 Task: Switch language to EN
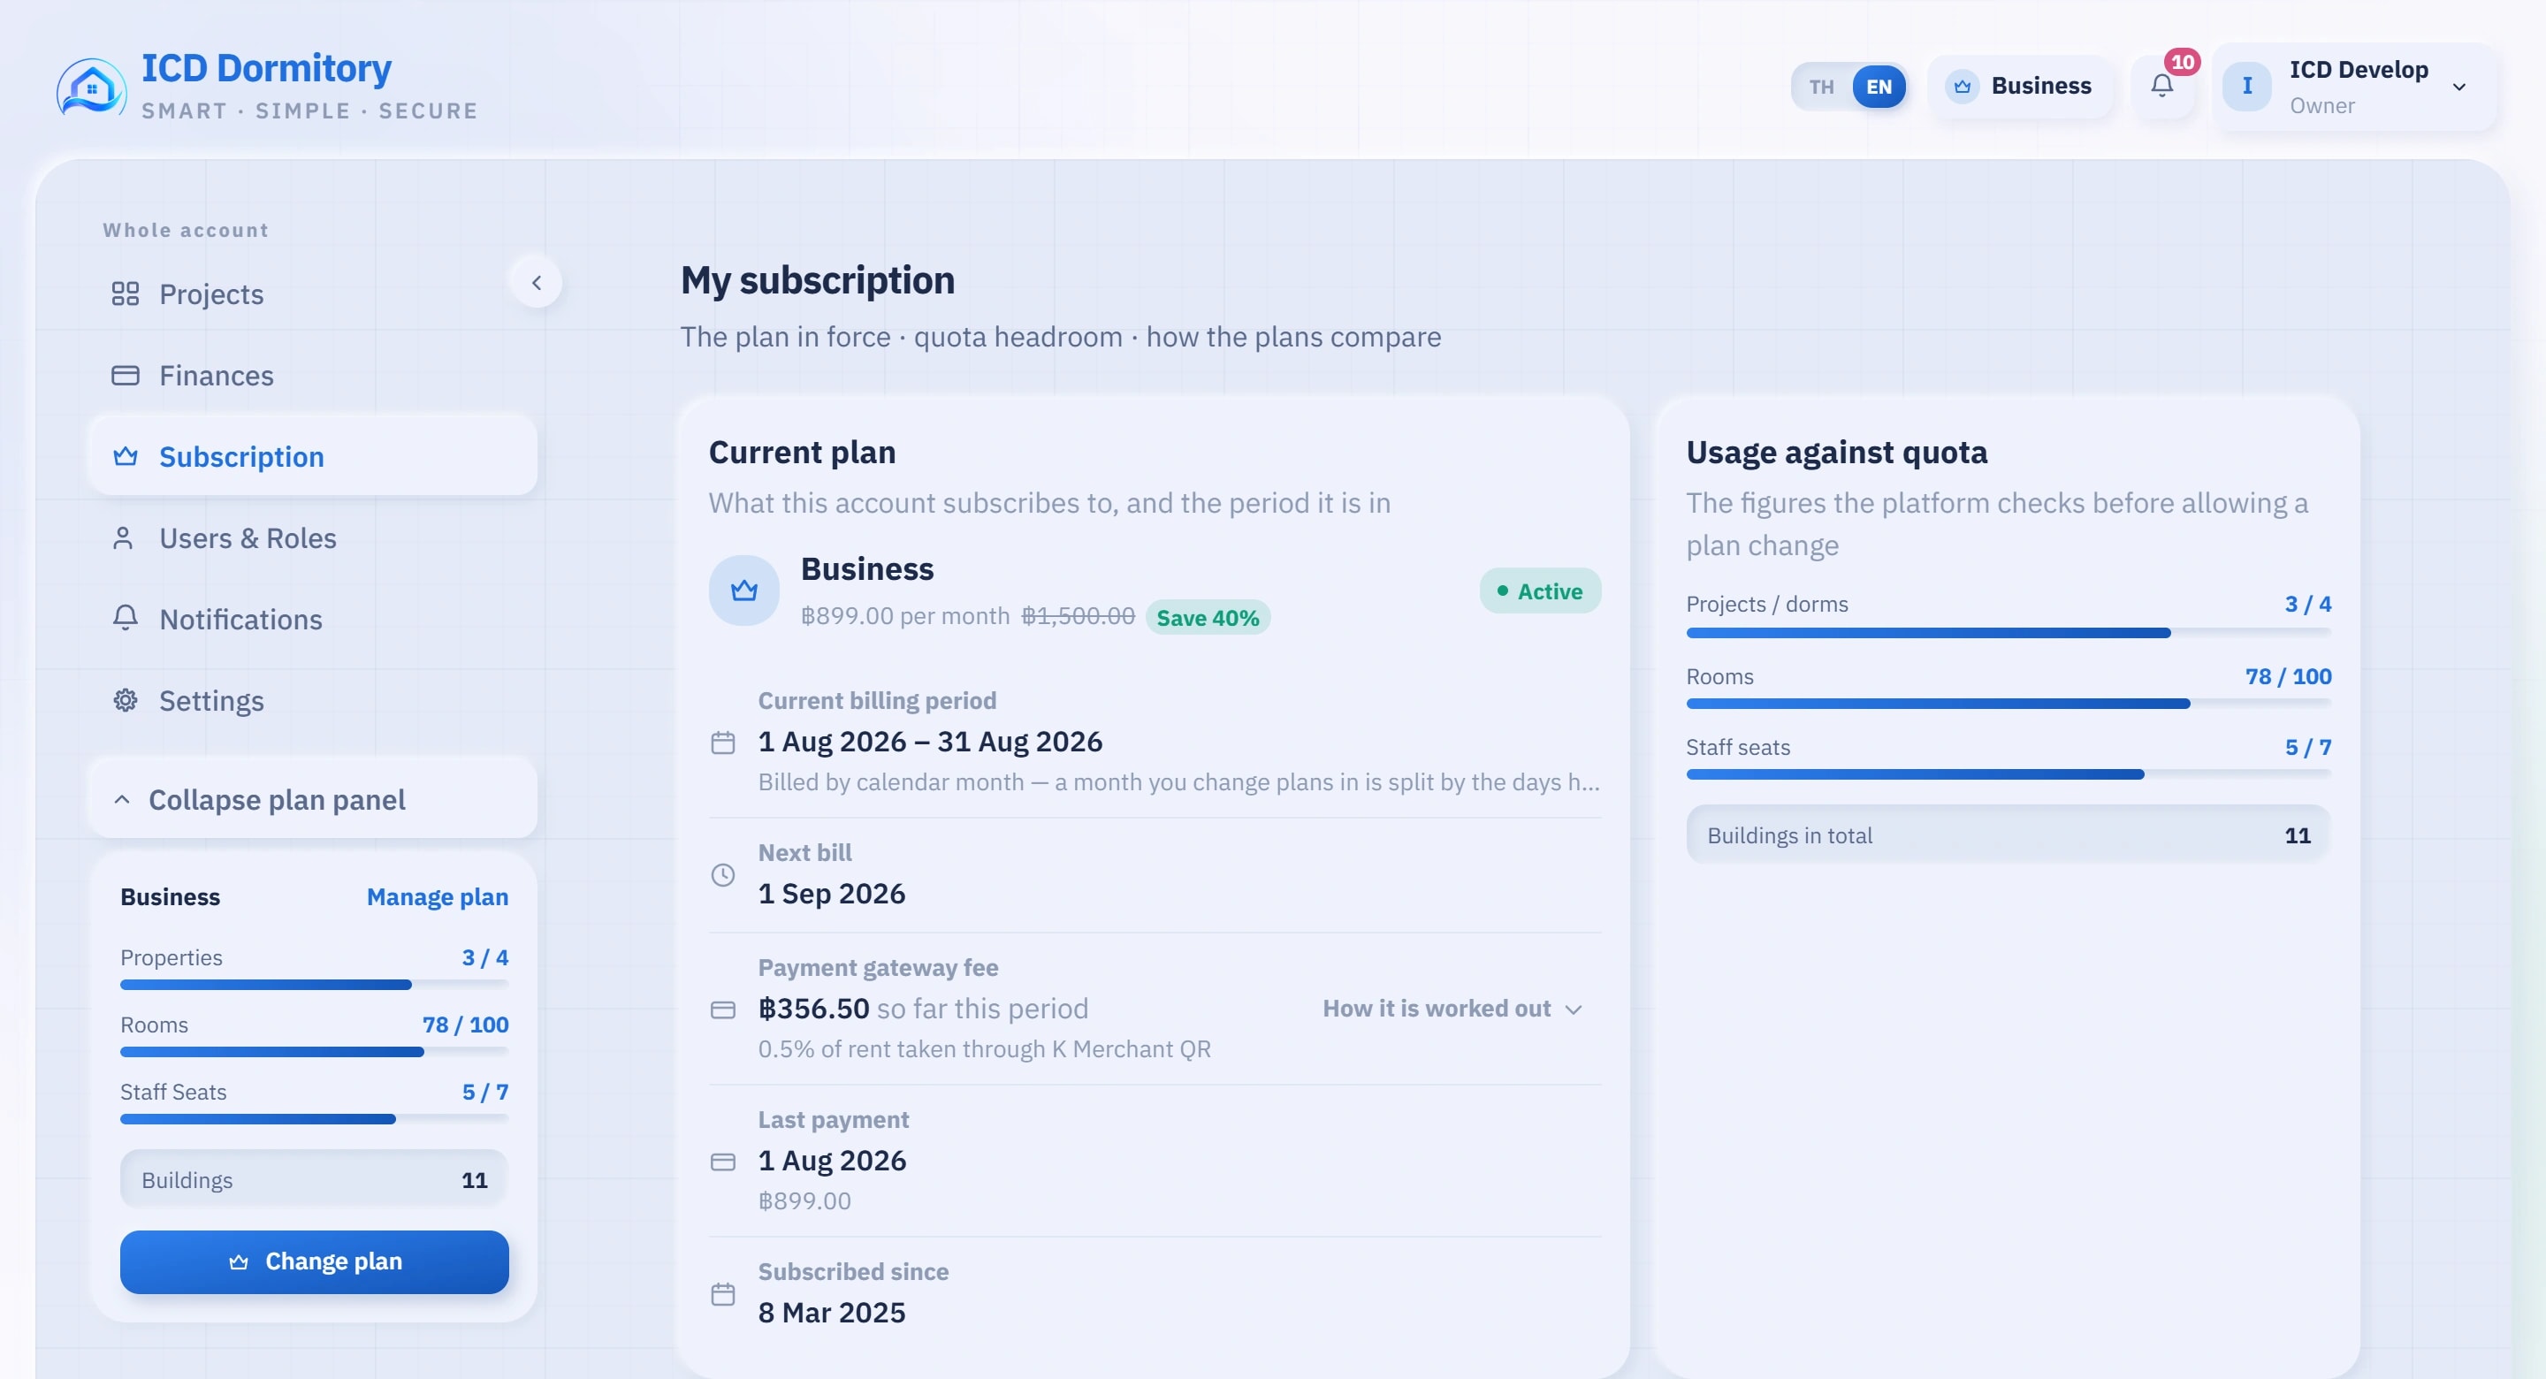(1879, 87)
